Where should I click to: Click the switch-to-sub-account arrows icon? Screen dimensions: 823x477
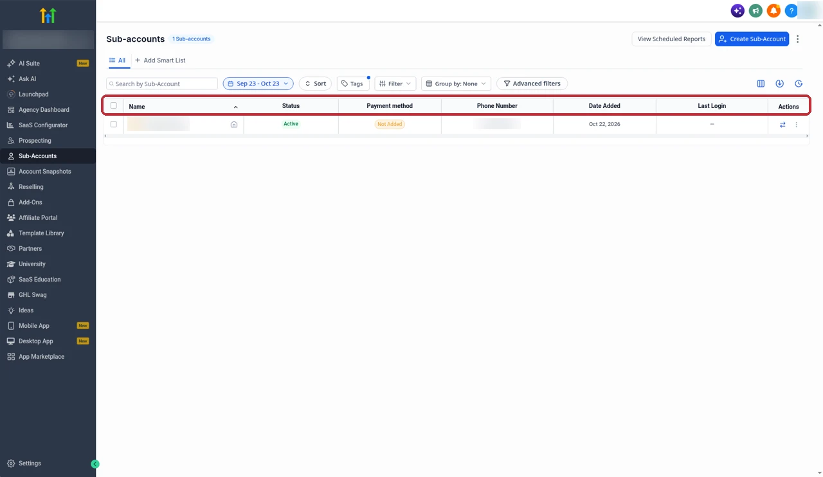coord(782,125)
